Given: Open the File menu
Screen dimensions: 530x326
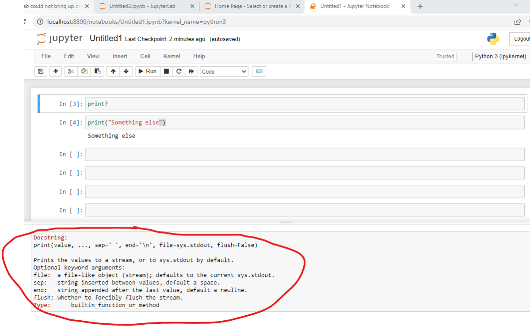Looking at the screenshot, I should [46, 57].
